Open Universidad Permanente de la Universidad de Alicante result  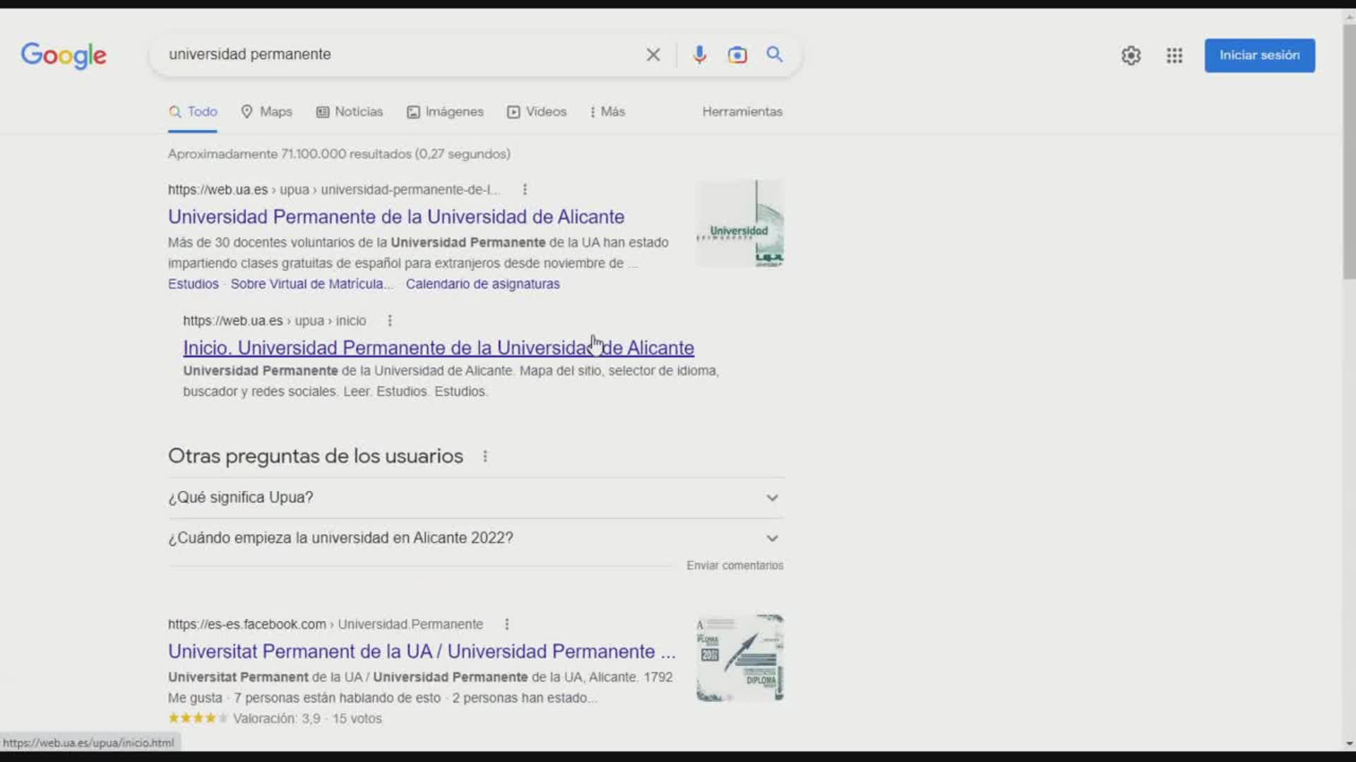point(396,217)
